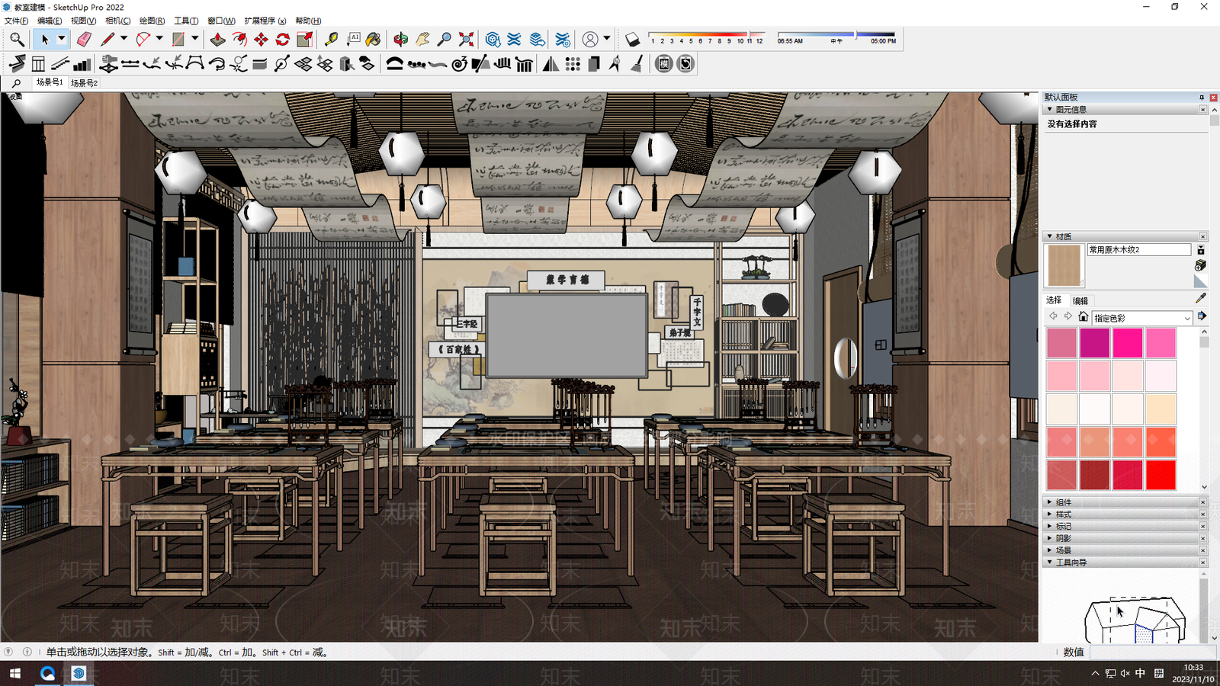Open the Select tool dropdown arrow
Viewport: 1220px width, 686px height.
(x=62, y=39)
